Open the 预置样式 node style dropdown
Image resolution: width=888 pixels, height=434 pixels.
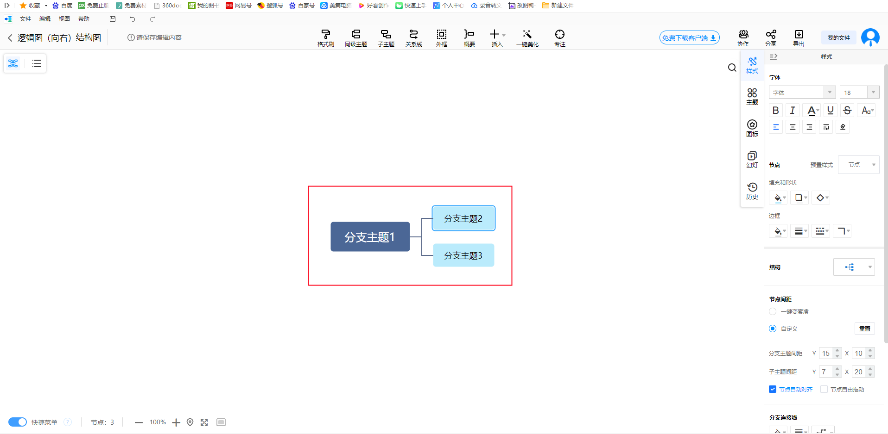click(x=859, y=165)
